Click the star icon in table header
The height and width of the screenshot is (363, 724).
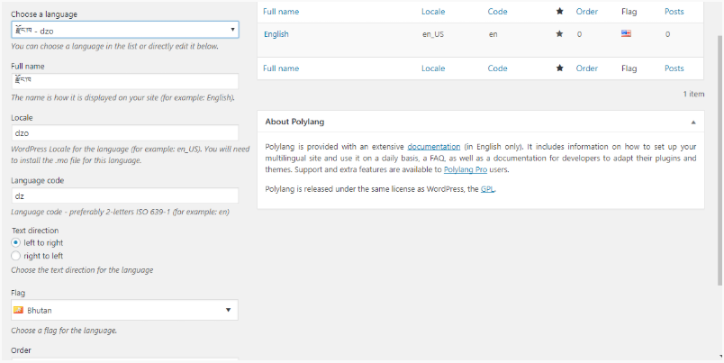559,12
